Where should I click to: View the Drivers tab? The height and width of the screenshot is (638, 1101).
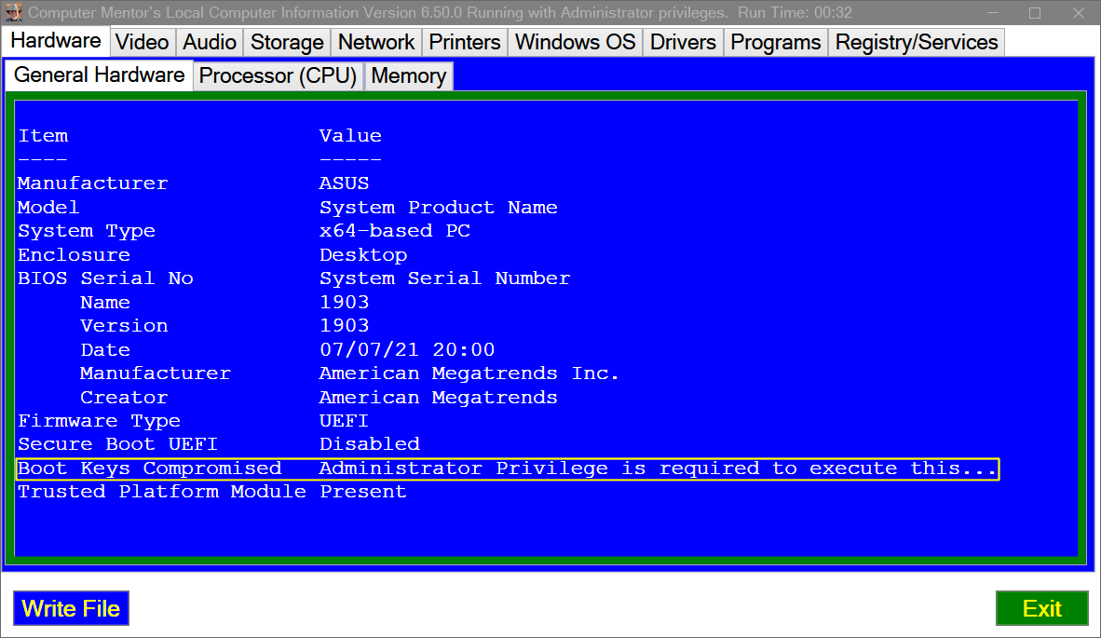pyautogui.click(x=683, y=43)
